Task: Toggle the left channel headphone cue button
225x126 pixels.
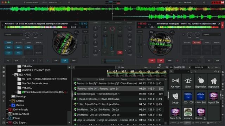Action: 105,52
